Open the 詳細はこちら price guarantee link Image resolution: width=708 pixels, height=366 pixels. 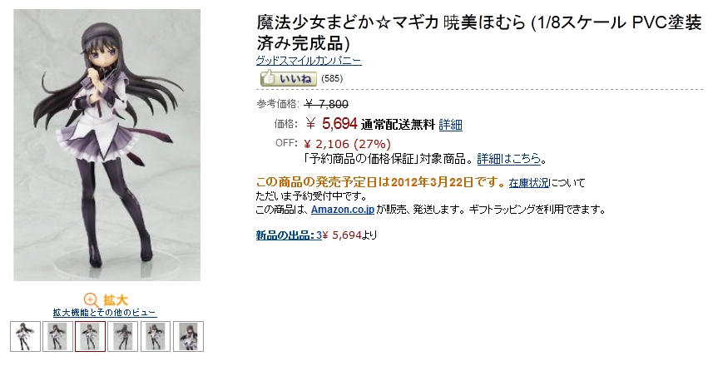(x=509, y=158)
